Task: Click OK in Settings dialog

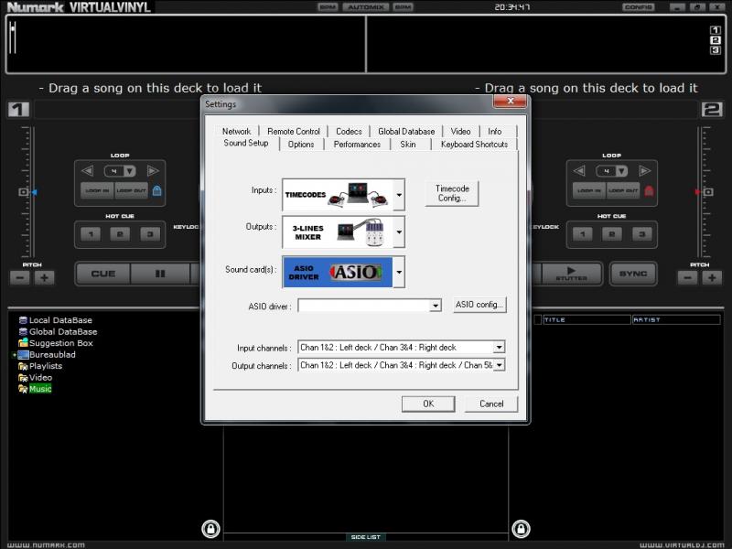Action: coord(428,404)
